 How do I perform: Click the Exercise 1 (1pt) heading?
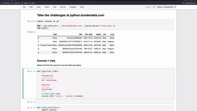click(46, 61)
